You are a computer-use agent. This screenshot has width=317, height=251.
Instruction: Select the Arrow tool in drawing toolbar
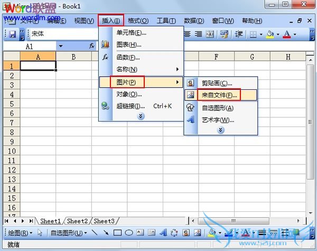106,233
